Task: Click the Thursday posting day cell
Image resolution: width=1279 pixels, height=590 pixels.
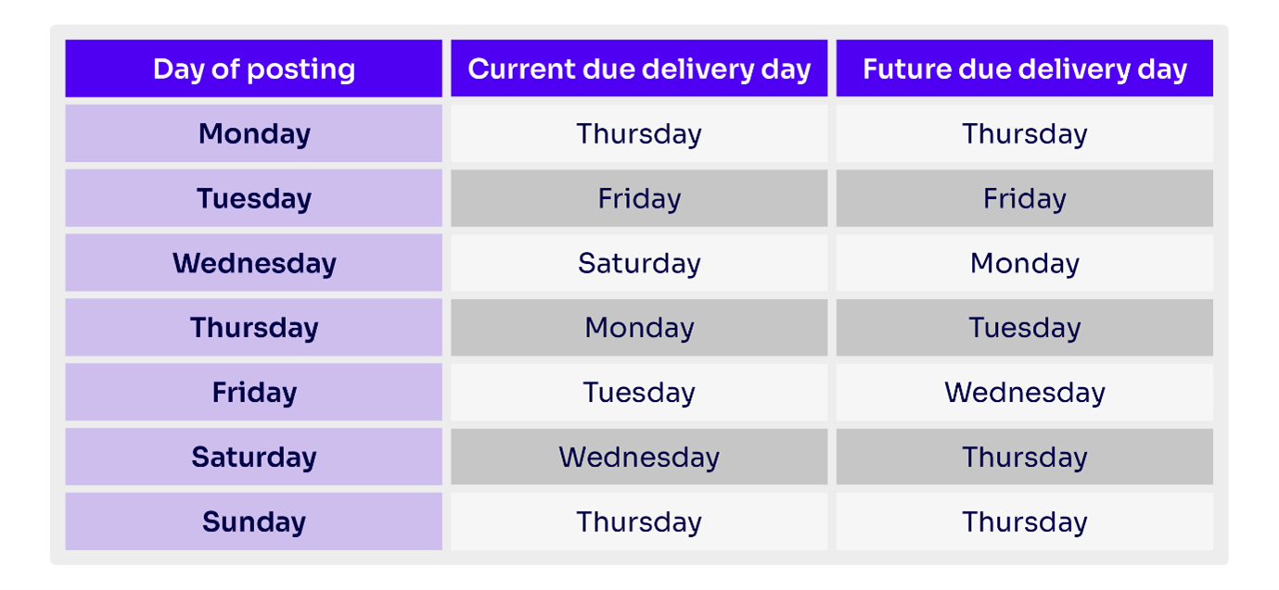Action: 253,328
